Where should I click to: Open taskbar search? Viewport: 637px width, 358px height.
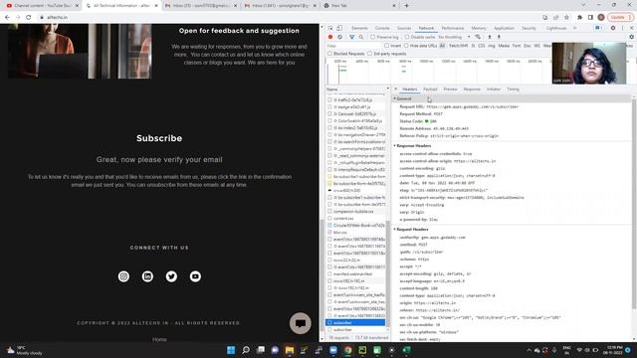(x=246, y=350)
